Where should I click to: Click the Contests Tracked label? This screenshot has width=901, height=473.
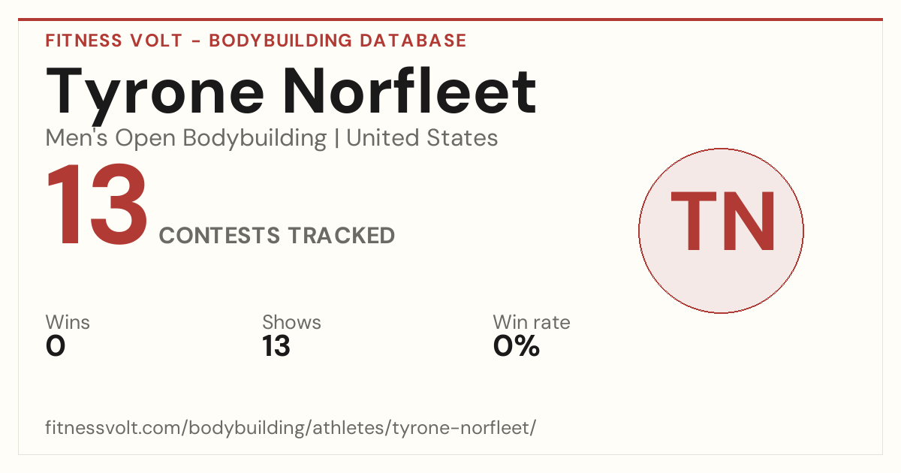pos(277,236)
